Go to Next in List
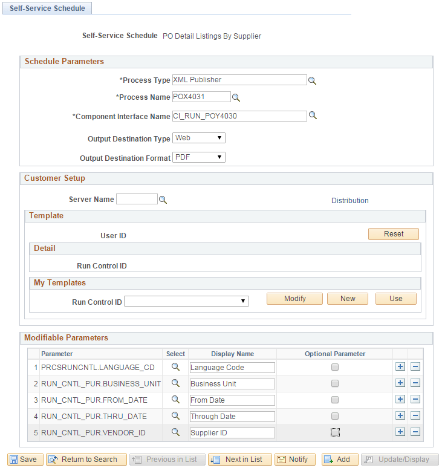Image resolution: width=442 pixels, height=468 pixels. pos(240,460)
